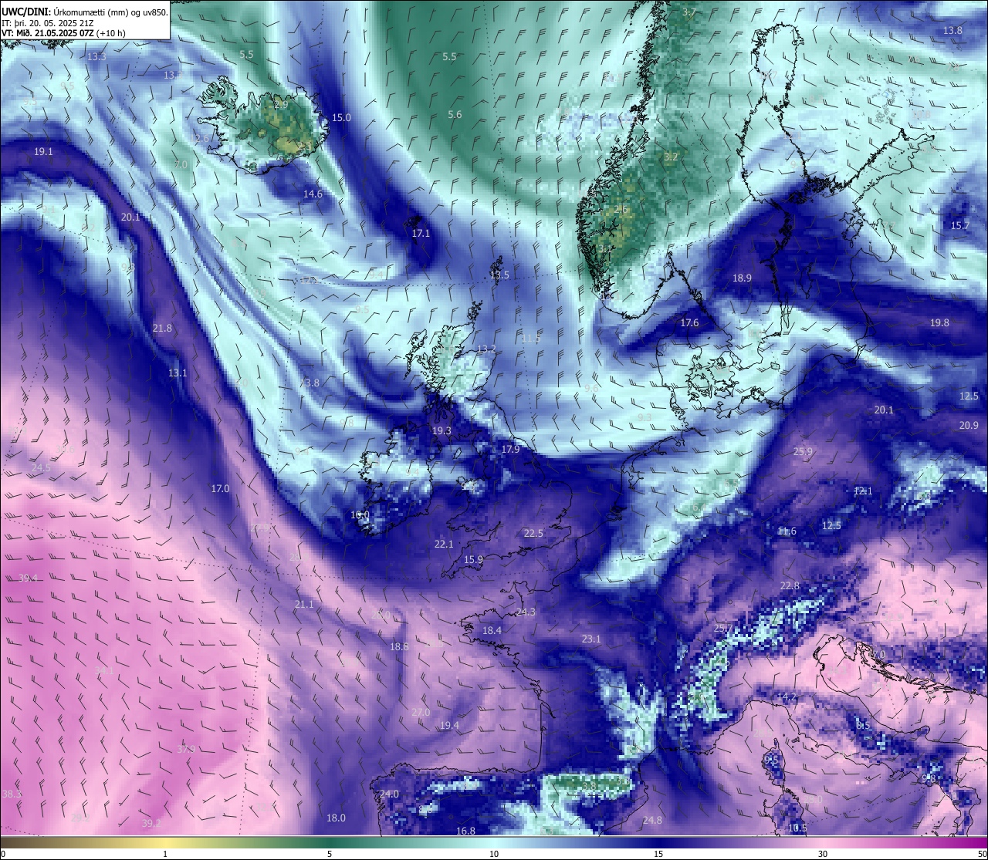
Task: Click the 19.4 value label
Action: (449, 726)
